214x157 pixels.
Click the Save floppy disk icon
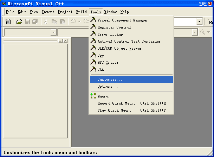[x=27, y=21]
